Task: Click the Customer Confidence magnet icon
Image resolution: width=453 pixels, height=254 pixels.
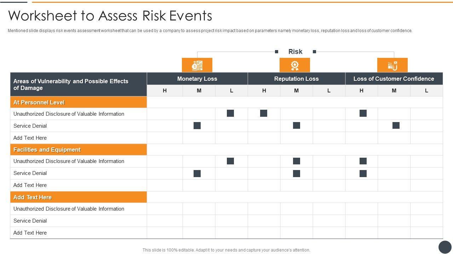Action: tap(392, 65)
